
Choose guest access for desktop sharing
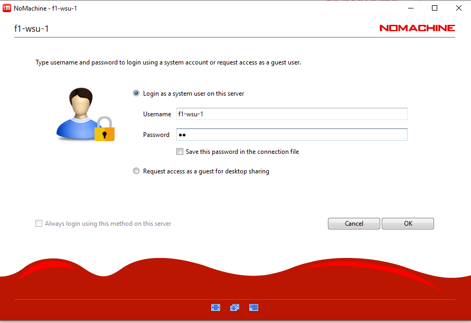pos(136,171)
